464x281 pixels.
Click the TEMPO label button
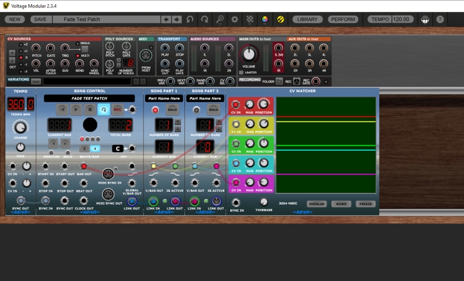click(x=380, y=20)
